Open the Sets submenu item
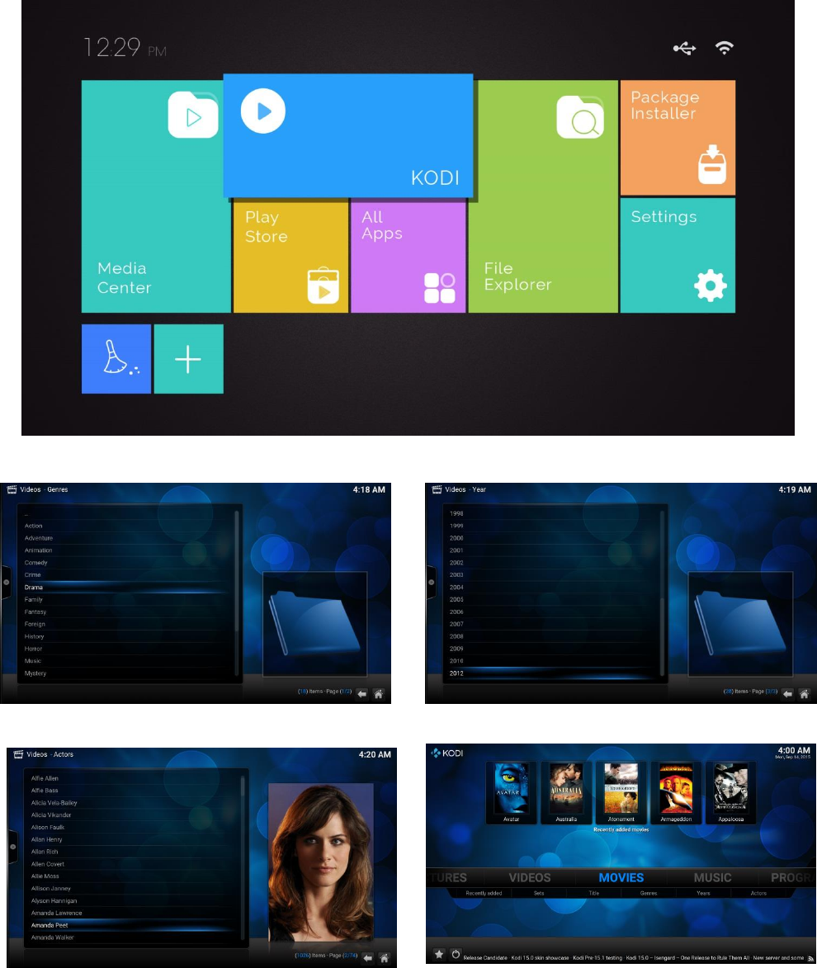Screen dimensions: 817x968 [539, 893]
